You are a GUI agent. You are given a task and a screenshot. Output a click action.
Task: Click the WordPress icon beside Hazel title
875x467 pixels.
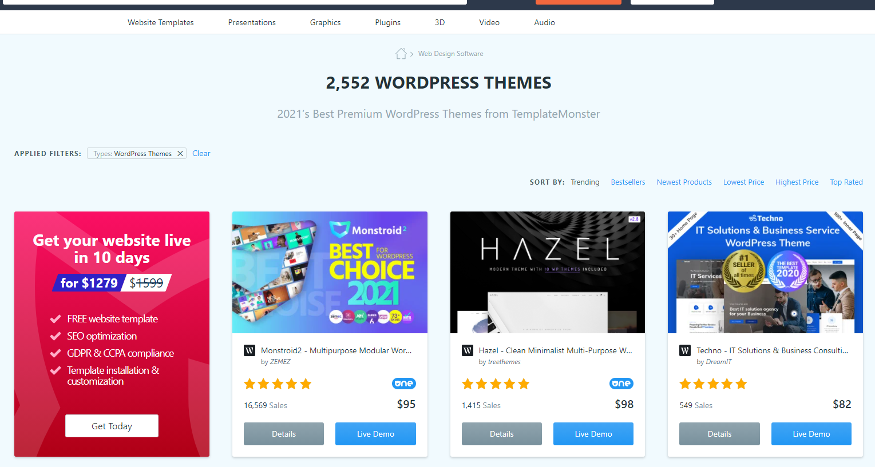(468, 350)
